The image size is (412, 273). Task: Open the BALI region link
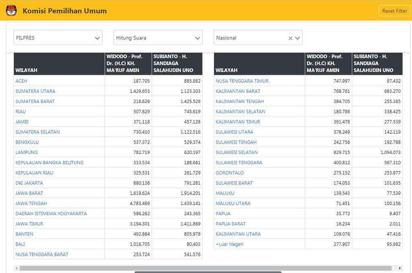(20, 244)
